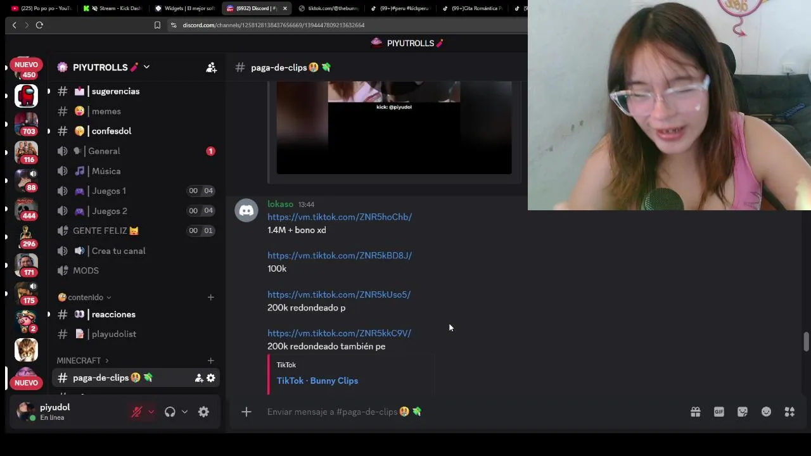This screenshot has height=456, width=811.
Task: Open the apps launcher icon in message bar
Action: click(789, 412)
